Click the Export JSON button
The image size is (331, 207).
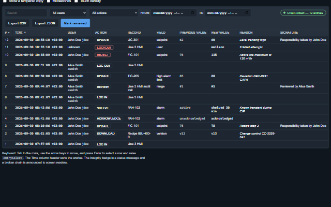pos(45,23)
